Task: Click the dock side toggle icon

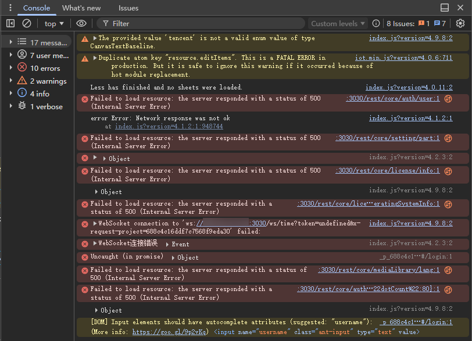Action: [x=445, y=8]
